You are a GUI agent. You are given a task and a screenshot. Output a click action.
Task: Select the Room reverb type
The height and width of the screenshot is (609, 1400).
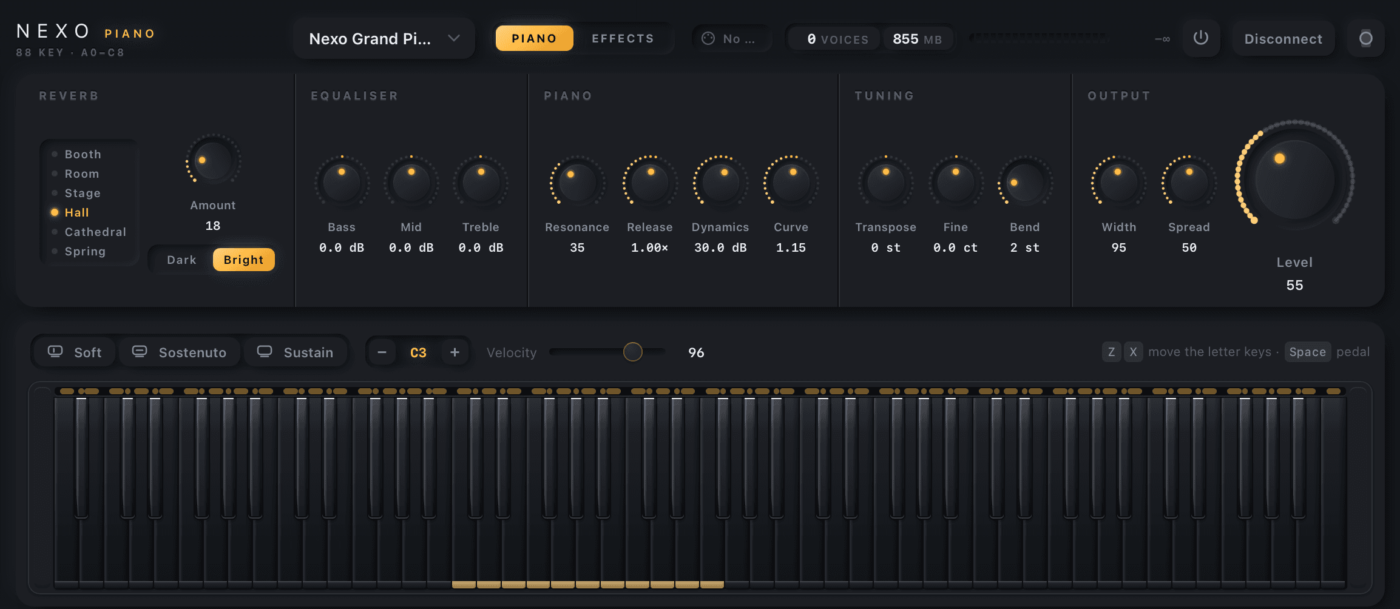pyautogui.click(x=89, y=173)
